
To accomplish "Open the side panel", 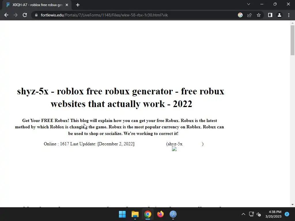I will coord(270,15).
